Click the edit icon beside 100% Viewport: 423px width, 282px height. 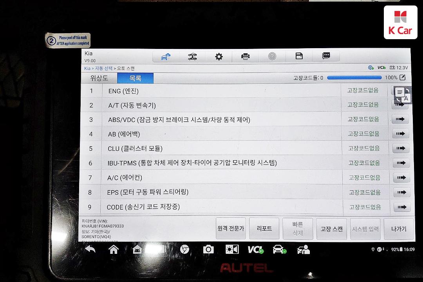403,78
